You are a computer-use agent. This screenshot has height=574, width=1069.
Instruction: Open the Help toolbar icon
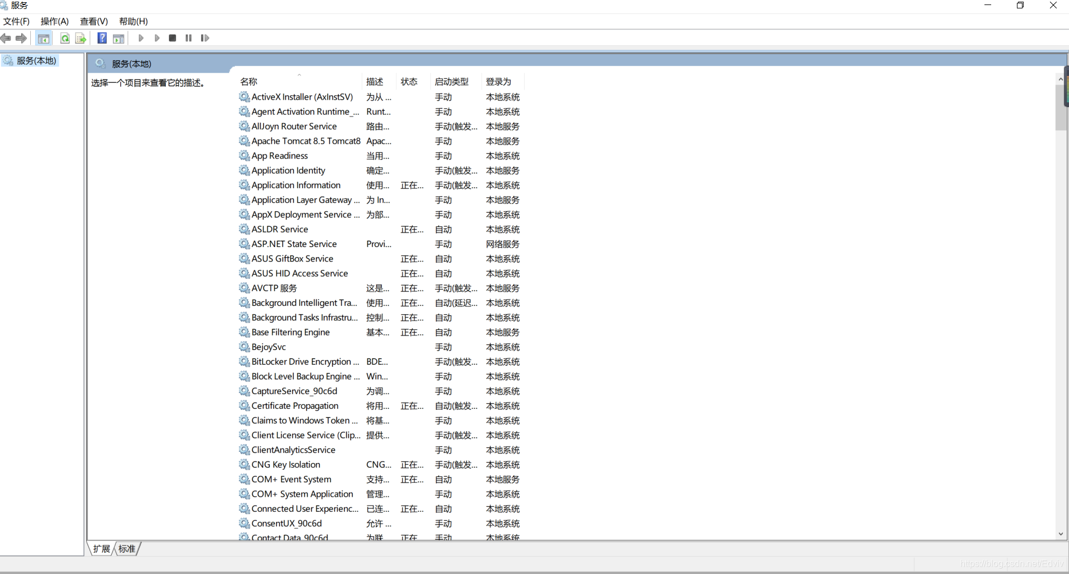point(102,38)
